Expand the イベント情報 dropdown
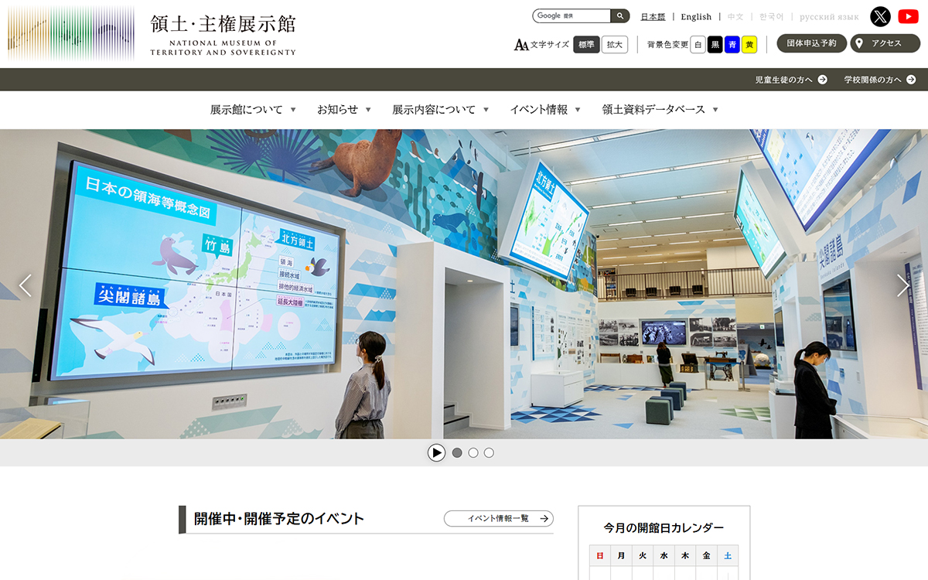The height and width of the screenshot is (580, 928). [x=544, y=110]
